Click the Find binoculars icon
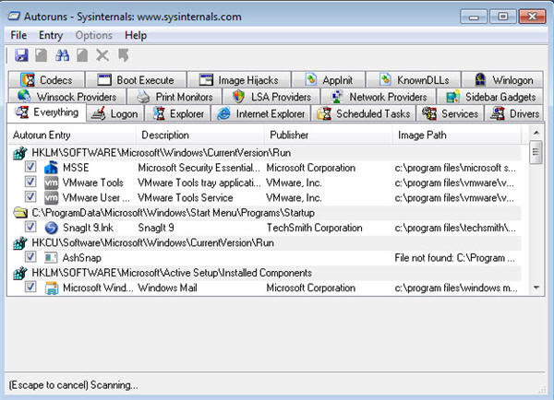This screenshot has width=554, height=400. click(63, 56)
